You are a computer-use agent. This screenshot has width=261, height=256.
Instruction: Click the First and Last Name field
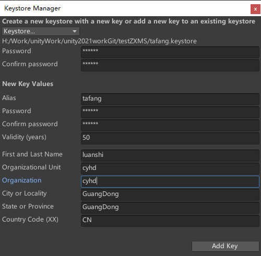[170, 155]
